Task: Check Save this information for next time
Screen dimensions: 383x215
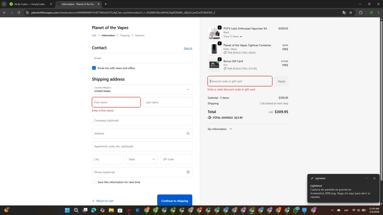Action: pyautogui.click(x=94, y=182)
